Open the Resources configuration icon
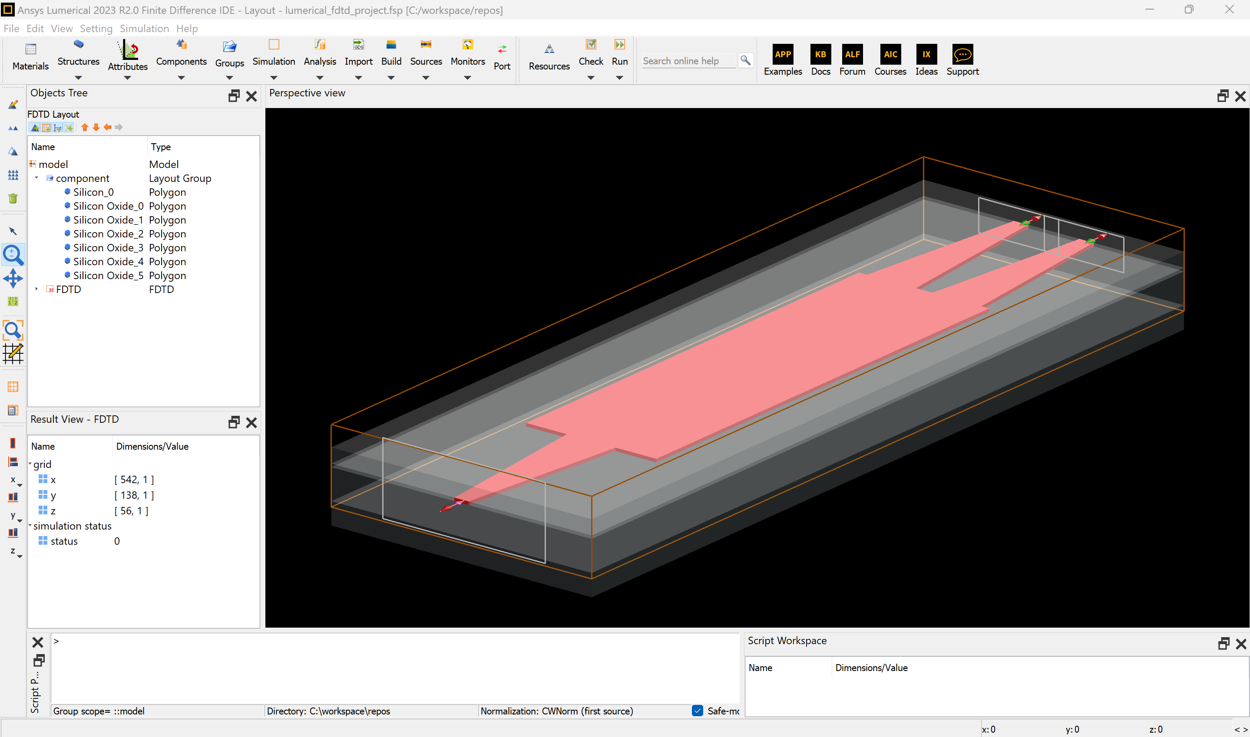 pyautogui.click(x=549, y=49)
